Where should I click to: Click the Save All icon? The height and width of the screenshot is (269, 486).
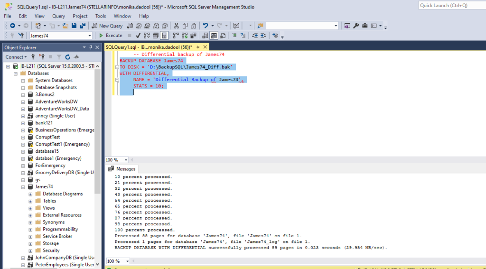pyautogui.click(x=83, y=26)
